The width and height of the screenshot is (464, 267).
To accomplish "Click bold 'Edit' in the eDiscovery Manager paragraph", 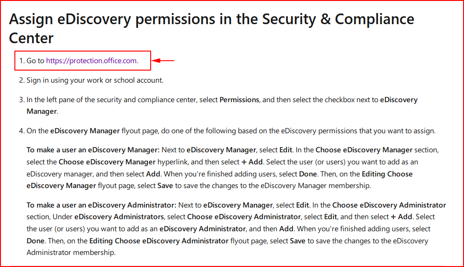I will 285,150.
